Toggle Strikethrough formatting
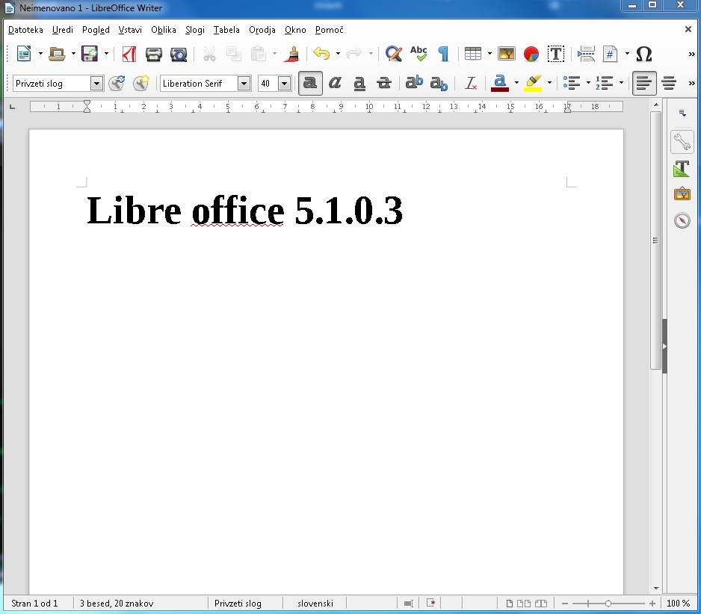Screen dimensions: 701x614 pos(384,83)
